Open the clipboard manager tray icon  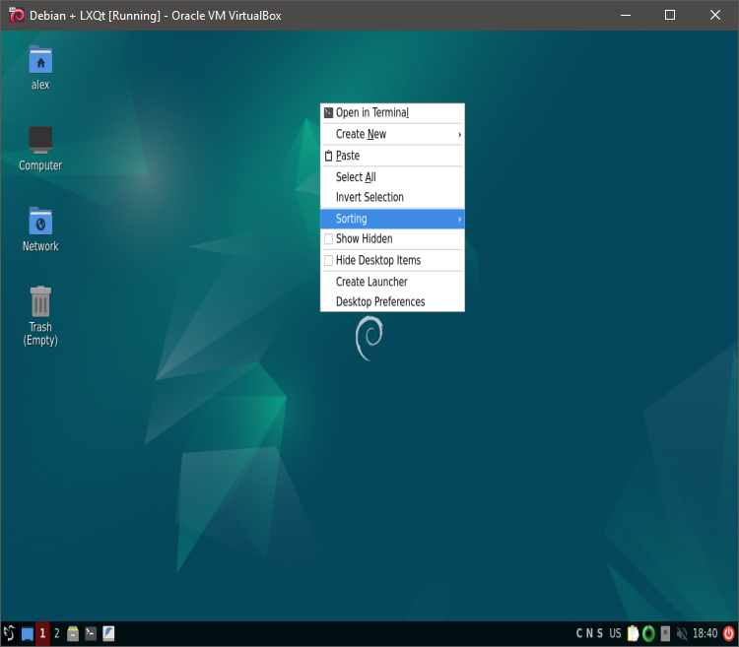tap(633, 634)
